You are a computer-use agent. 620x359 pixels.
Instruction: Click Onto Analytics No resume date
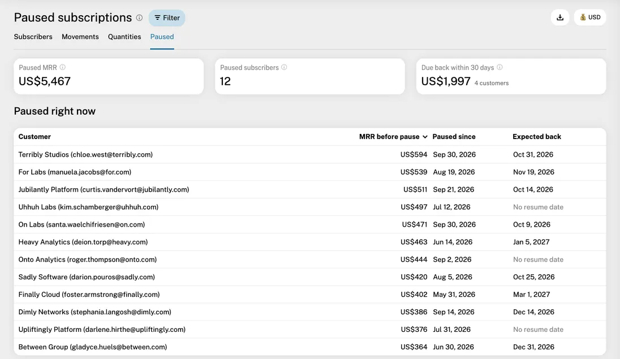(538, 259)
